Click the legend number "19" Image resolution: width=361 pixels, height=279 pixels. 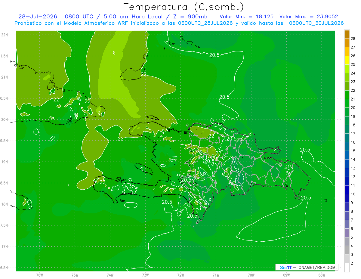point(353,116)
